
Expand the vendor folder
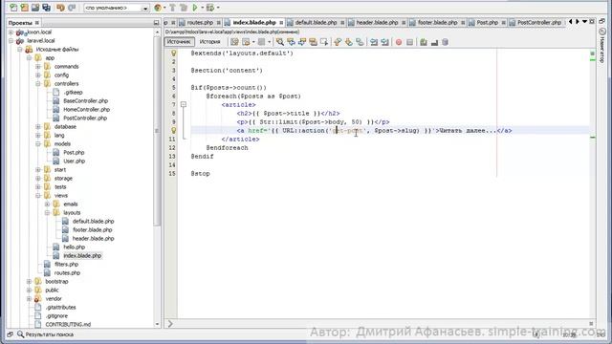[x=30, y=299]
